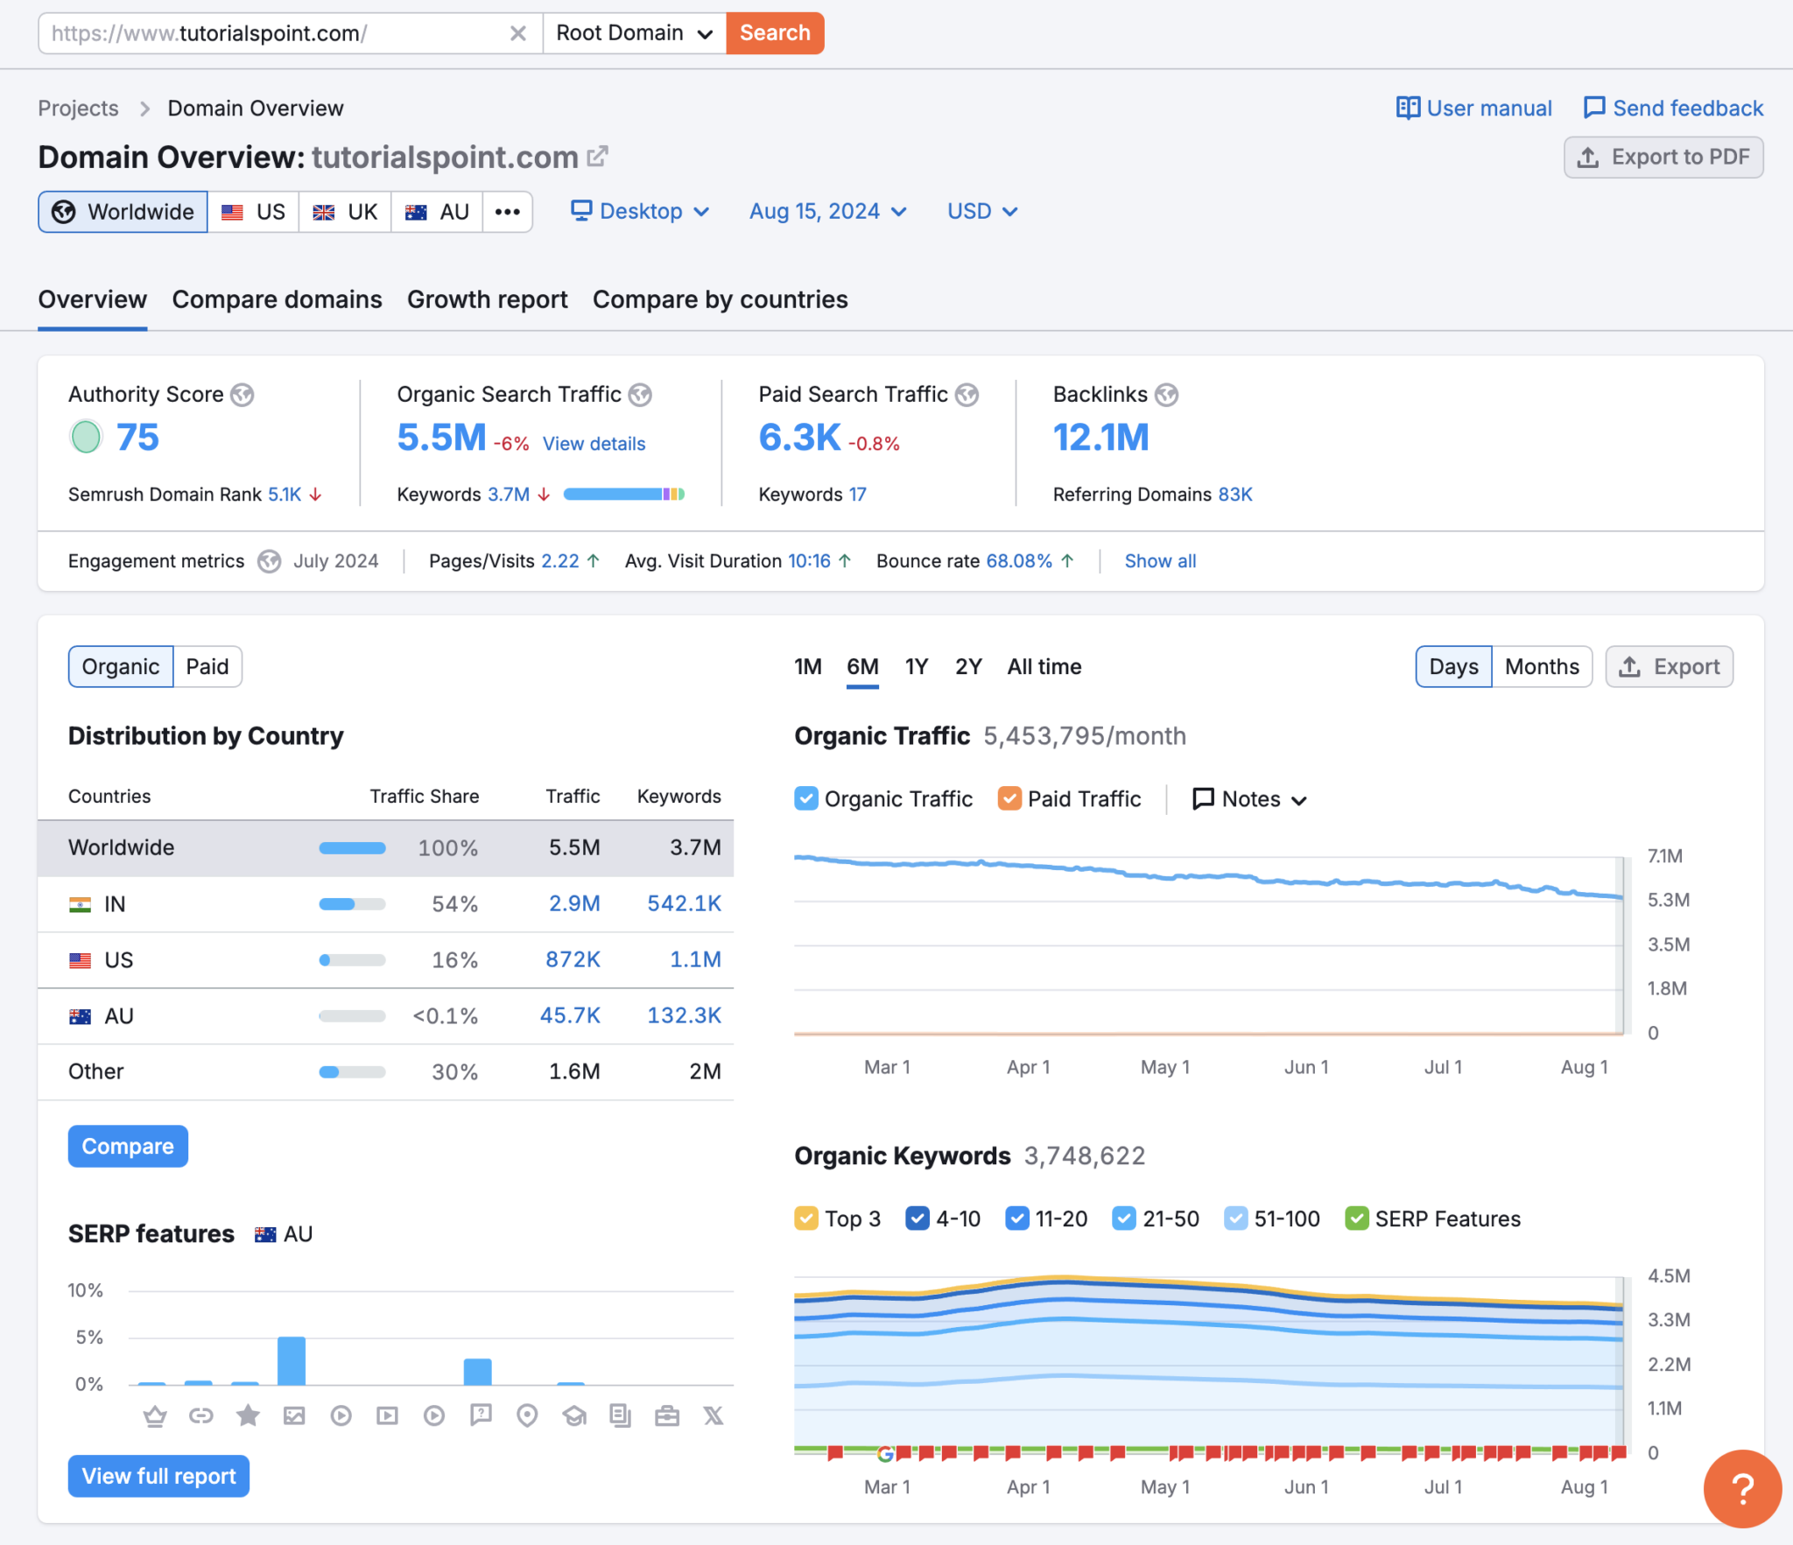Click the Google update marker on keywords chart
Screen dimensions: 1793x1545
(885, 1454)
